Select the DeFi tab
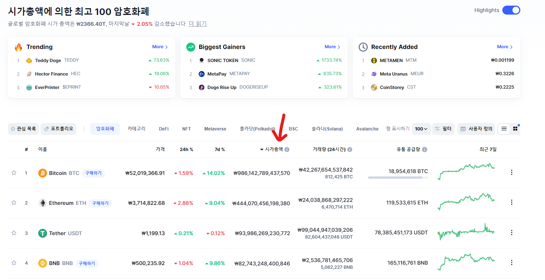 tap(164, 129)
